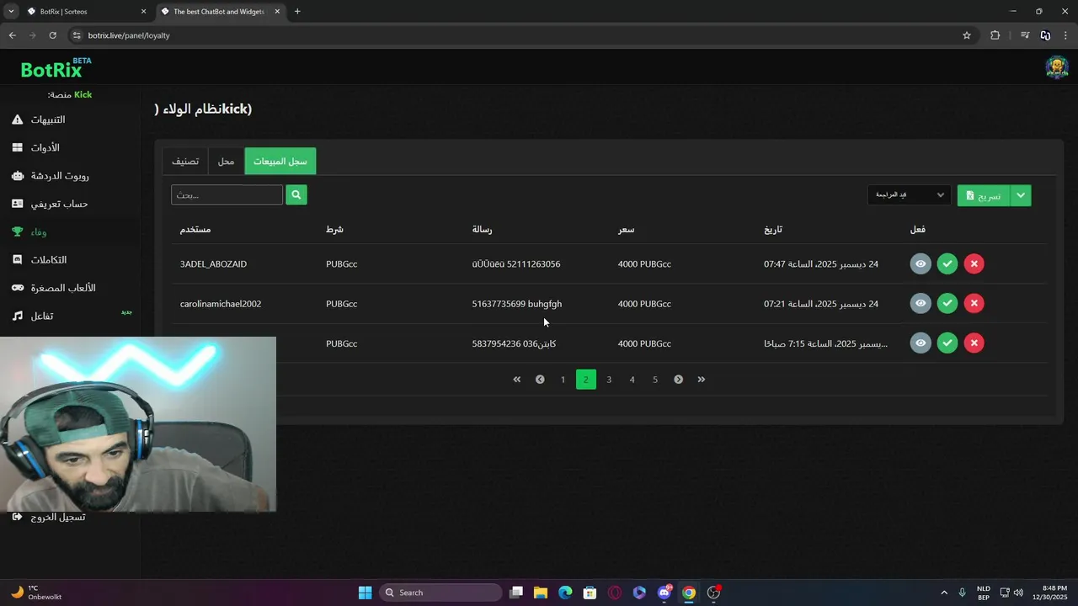This screenshot has width=1078, height=606.
Task: Open OBS Studio from the taskbar
Action: coord(713,593)
